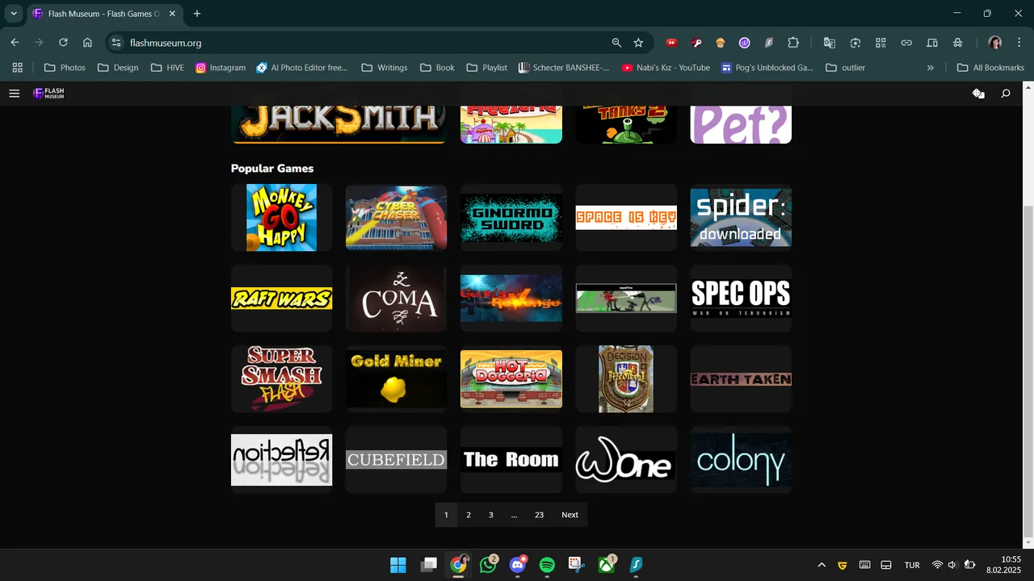Screen dimensions: 1034x581
Task: Open Discord from the taskbar
Action: coord(518,565)
